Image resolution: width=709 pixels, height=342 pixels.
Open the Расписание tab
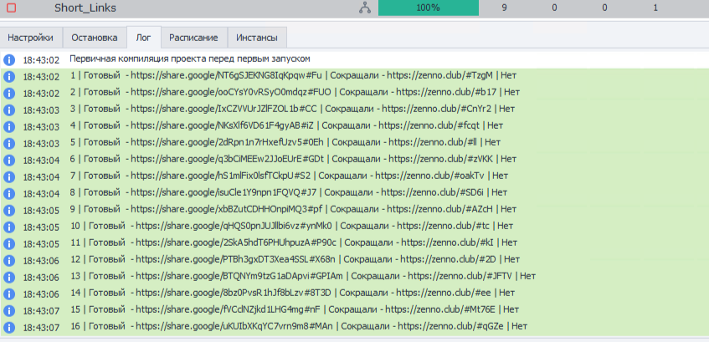coord(193,38)
